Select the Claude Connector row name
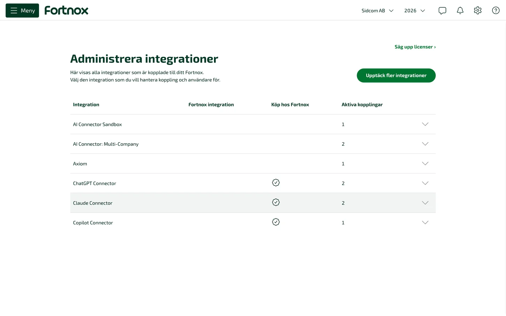Screen dimensions: 506x316 93,203
